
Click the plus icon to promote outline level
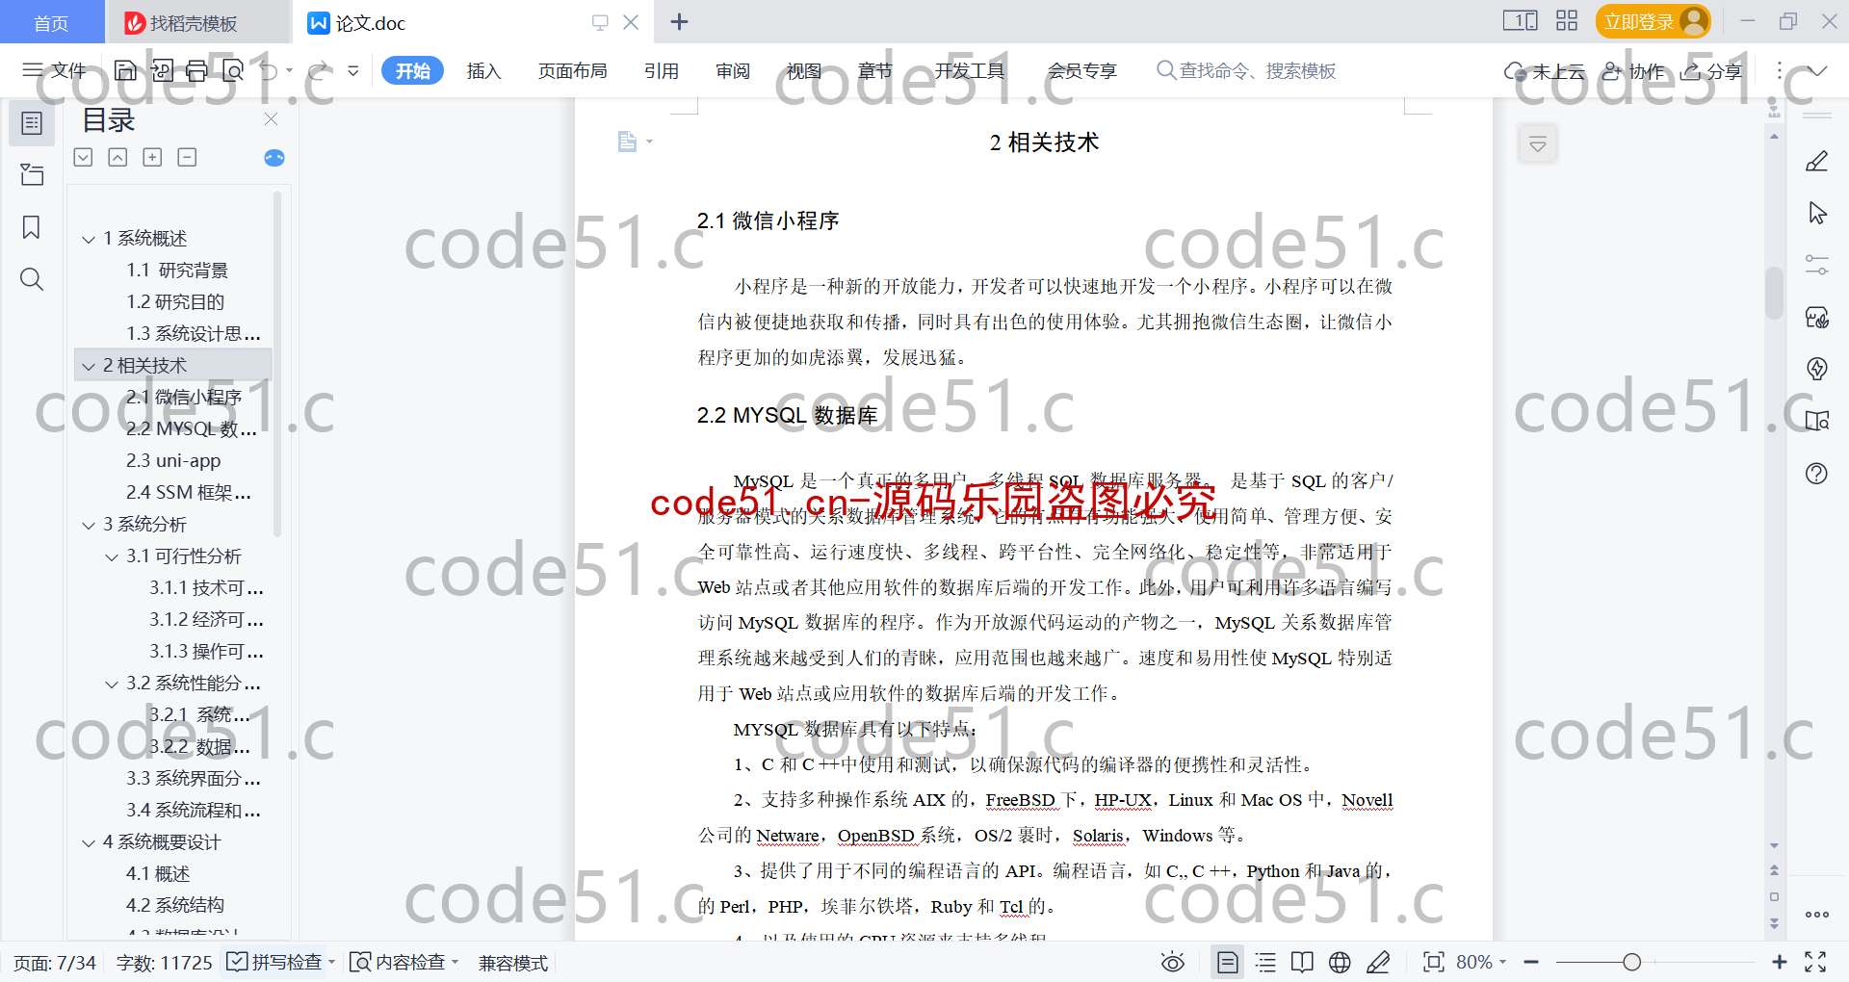(x=152, y=157)
